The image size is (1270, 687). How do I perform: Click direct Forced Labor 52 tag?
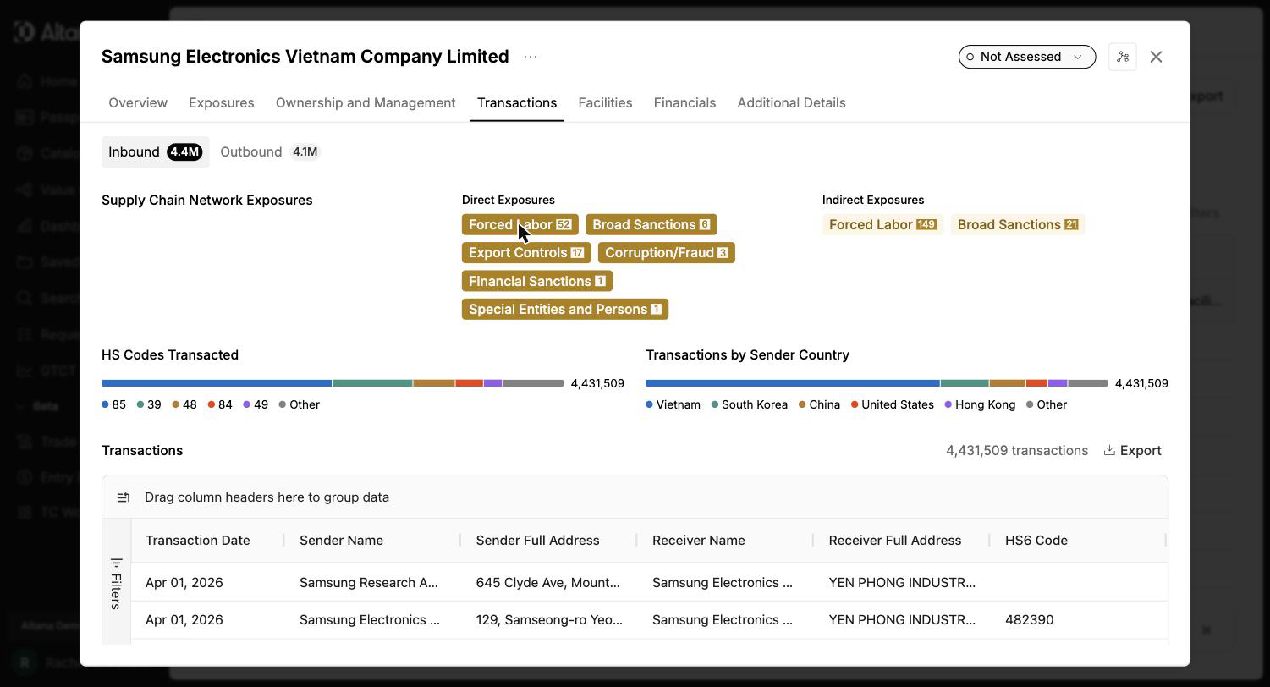(x=520, y=224)
